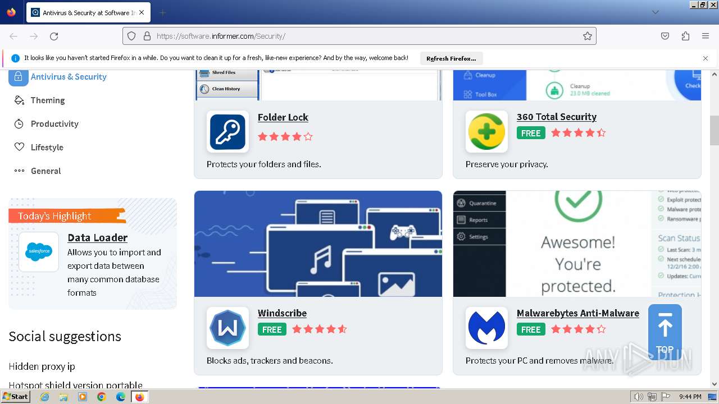Open the Save to Pocket icon
This screenshot has height=404, width=719.
tap(665, 36)
